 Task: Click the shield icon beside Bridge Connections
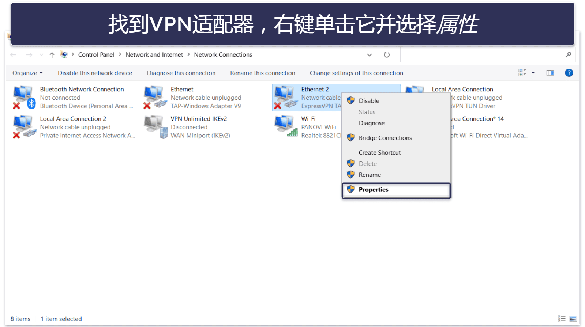[x=350, y=137]
